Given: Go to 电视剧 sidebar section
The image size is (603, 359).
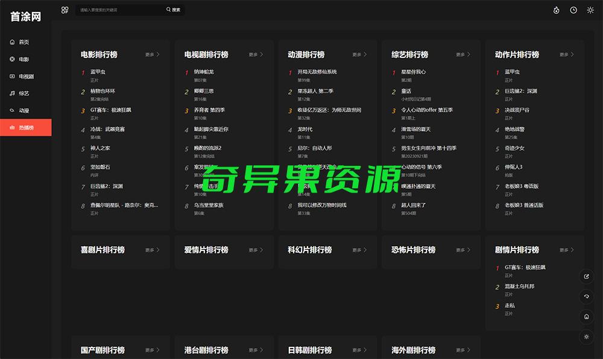Looking at the screenshot, I should [26, 77].
